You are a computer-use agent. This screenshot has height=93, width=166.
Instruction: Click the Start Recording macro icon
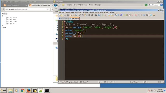pos(136,15)
